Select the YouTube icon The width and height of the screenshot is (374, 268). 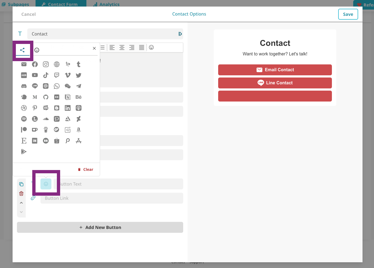tap(35, 75)
